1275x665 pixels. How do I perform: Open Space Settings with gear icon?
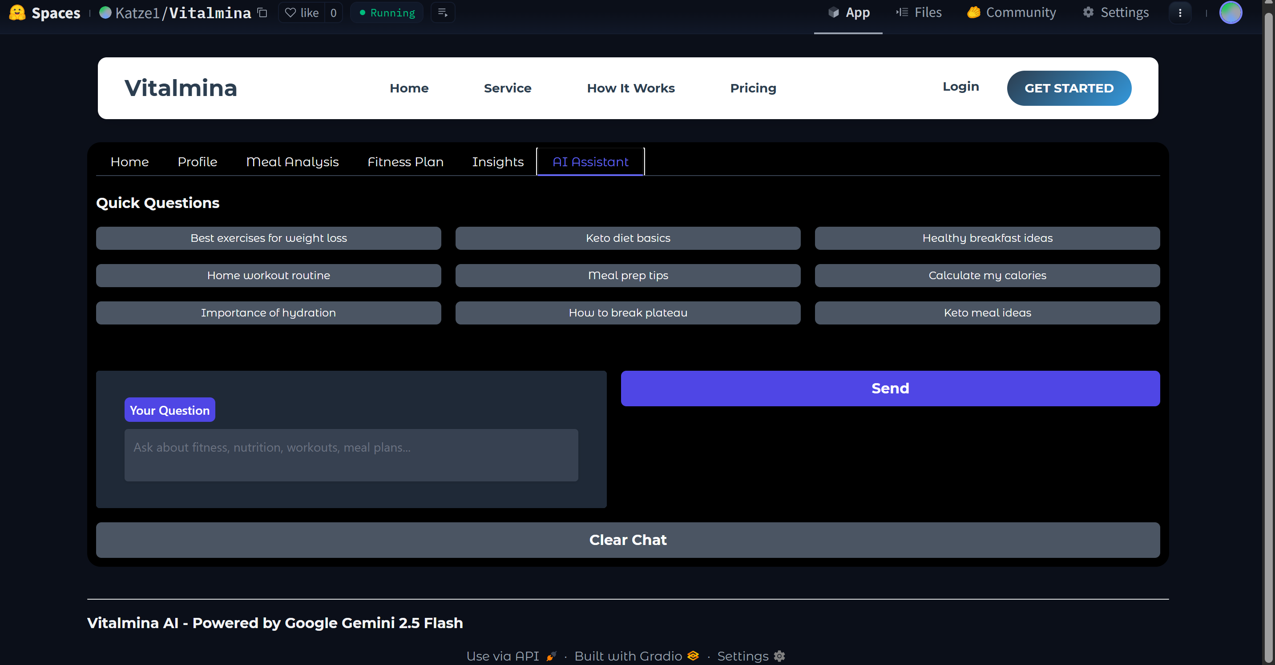click(x=1116, y=13)
